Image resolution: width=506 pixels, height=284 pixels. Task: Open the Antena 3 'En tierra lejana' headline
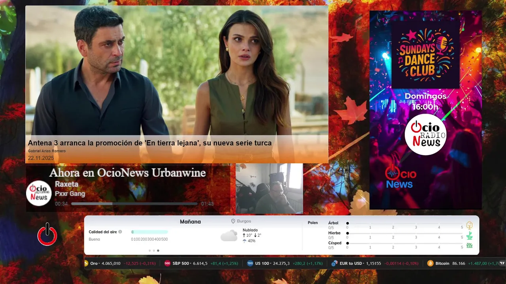click(x=149, y=143)
